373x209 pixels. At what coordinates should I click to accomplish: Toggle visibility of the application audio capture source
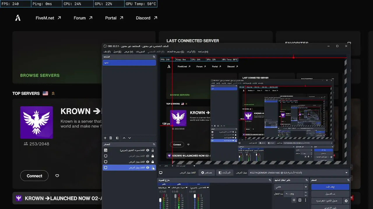point(148,150)
